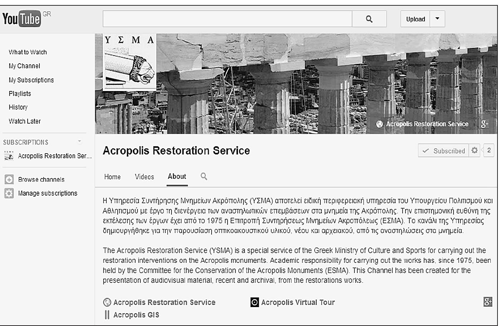Image resolution: width=500 pixels, height=326 pixels.
Task: Click the Browse channels plus icon
Action: [9, 179]
